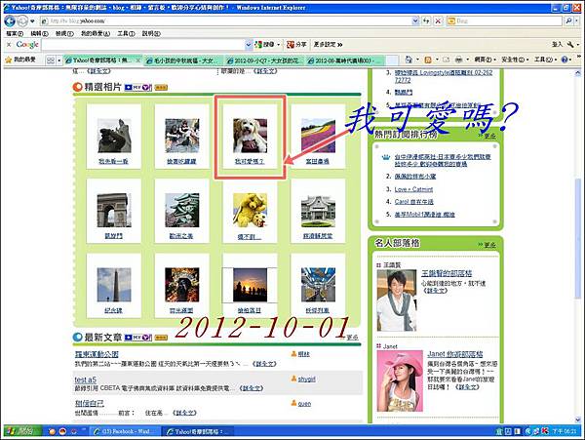Click the yellow teddy bear photo thumbnail
This screenshot has width=585, height=440.
[250, 211]
